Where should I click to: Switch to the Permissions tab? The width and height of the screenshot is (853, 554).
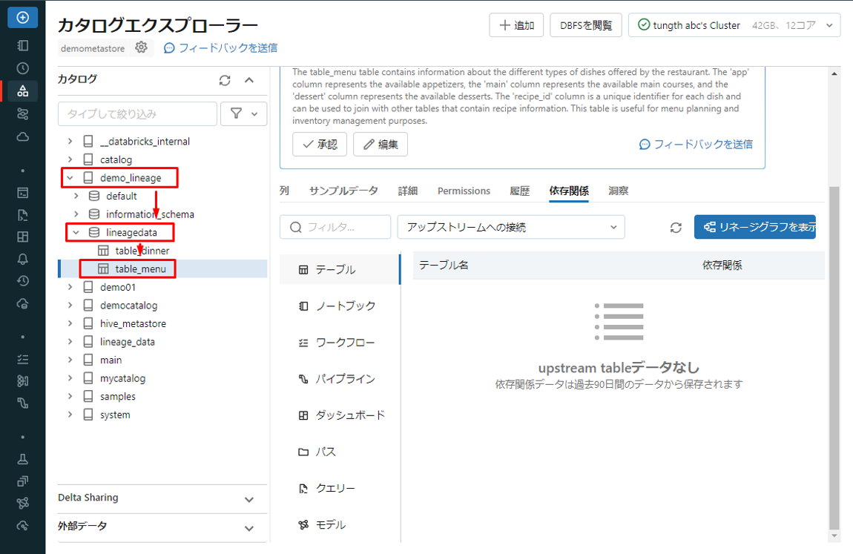tap(464, 191)
